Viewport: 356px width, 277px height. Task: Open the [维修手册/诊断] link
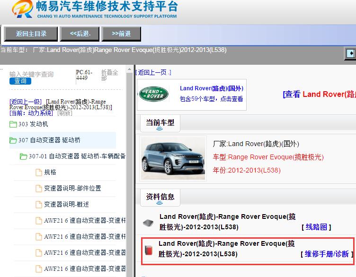(x=327, y=254)
